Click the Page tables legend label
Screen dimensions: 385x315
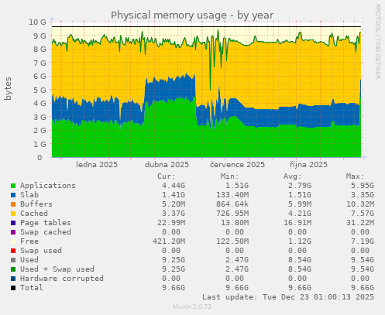click(46, 223)
